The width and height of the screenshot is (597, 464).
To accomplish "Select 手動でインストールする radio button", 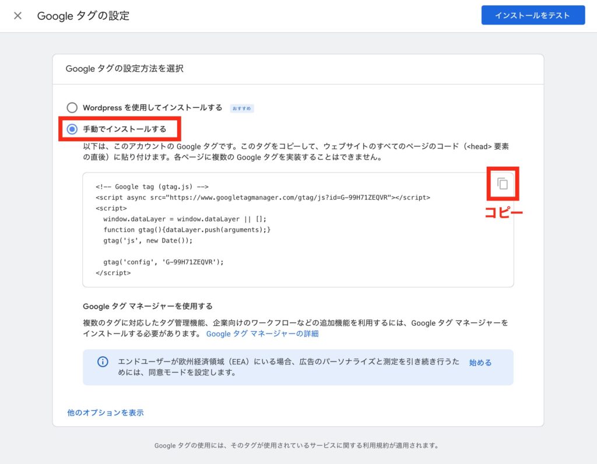I will 72,129.
